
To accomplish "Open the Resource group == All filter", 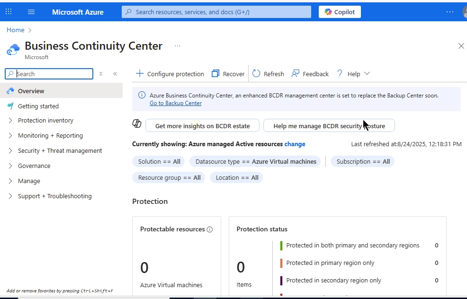I will point(169,177).
